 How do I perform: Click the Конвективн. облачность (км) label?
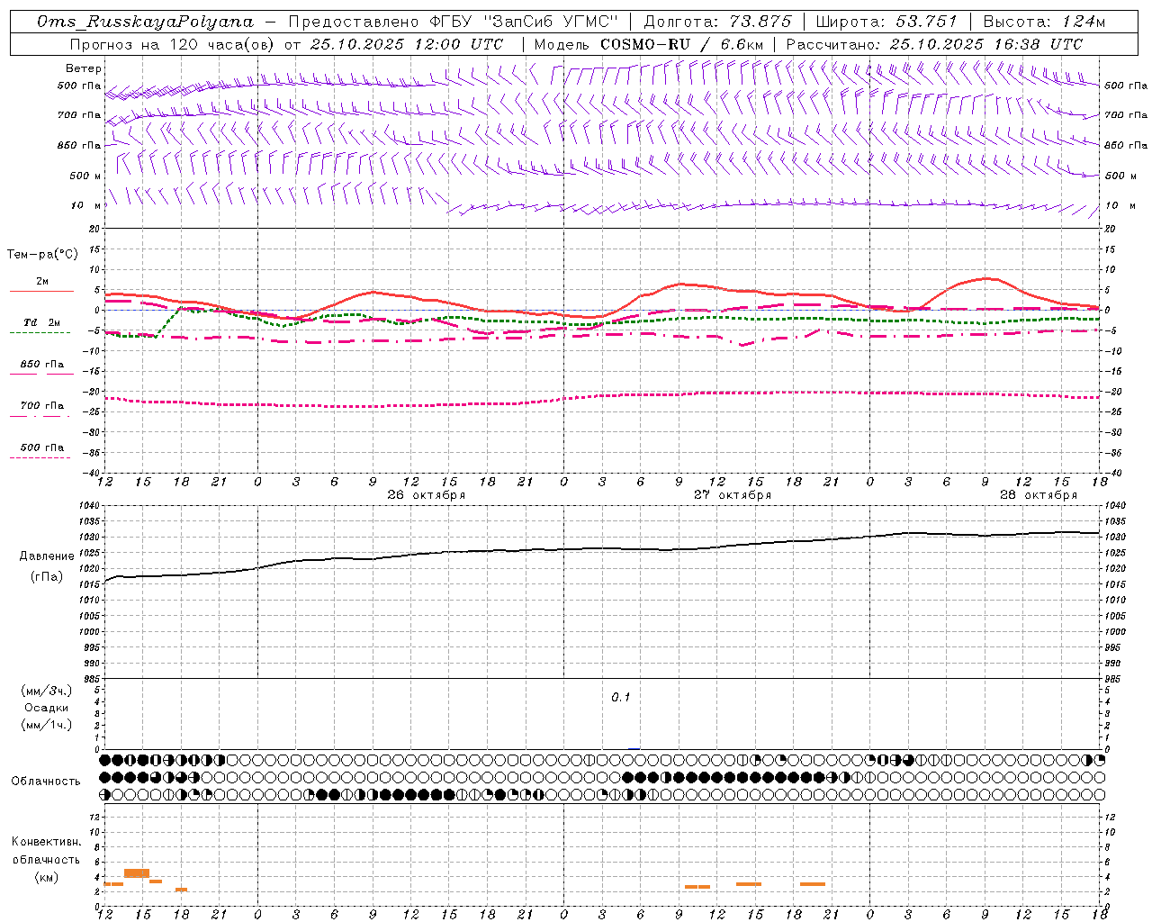(x=46, y=859)
